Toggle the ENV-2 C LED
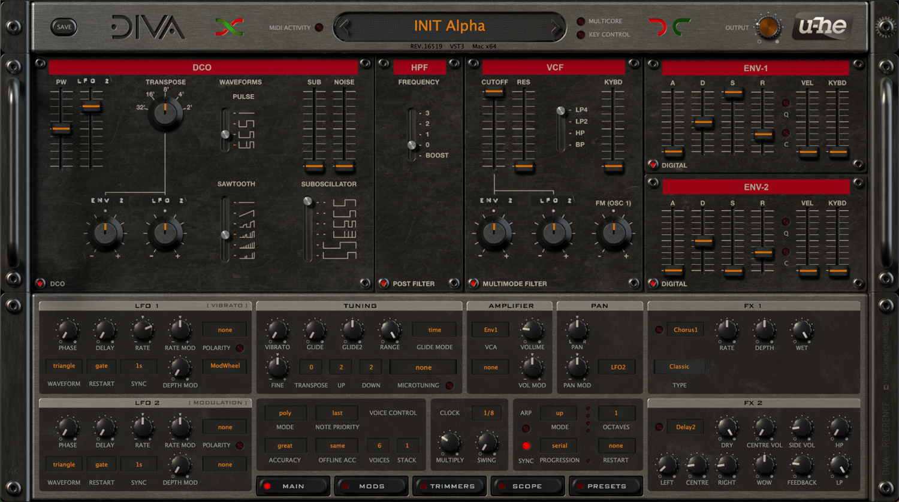Screen dimensions: 899x502 [x=786, y=252]
